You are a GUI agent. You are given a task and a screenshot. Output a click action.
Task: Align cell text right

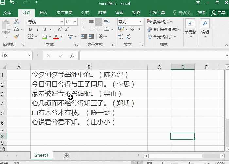pos(98,29)
